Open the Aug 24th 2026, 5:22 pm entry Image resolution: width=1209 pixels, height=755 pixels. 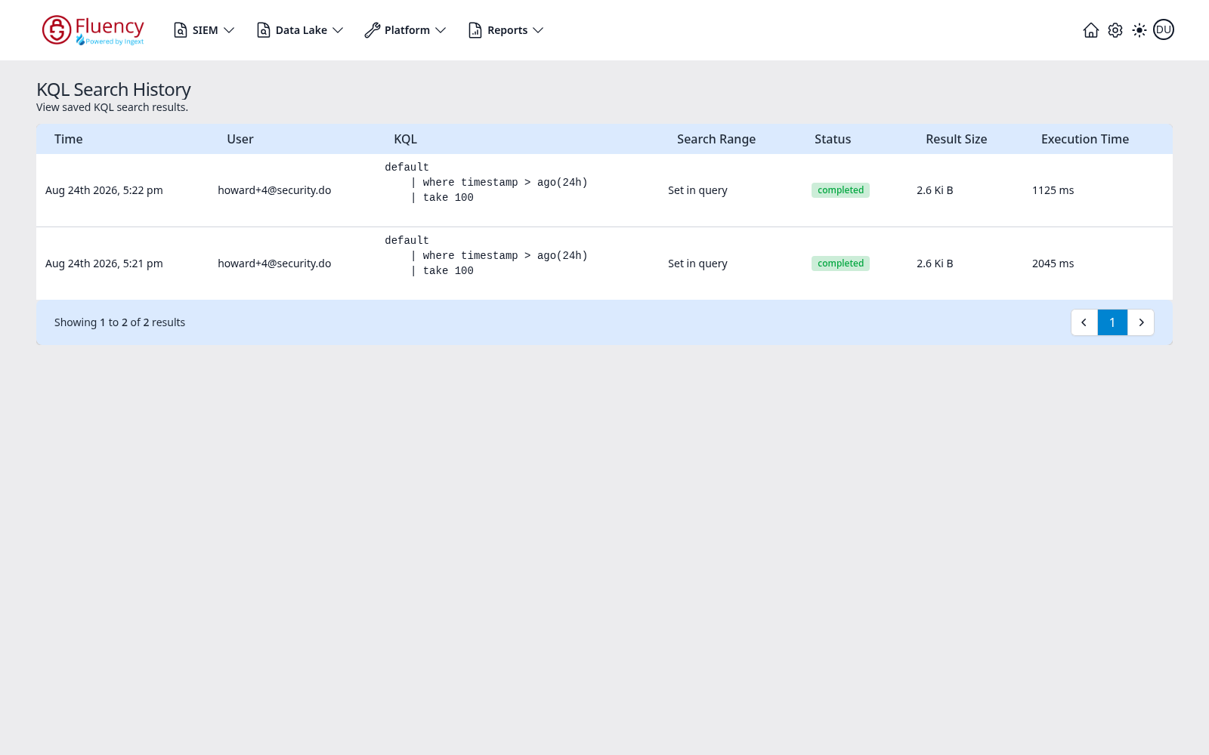(104, 190)
